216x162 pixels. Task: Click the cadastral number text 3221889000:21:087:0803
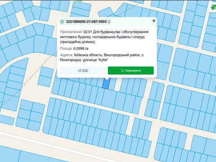tap(86, 22)
